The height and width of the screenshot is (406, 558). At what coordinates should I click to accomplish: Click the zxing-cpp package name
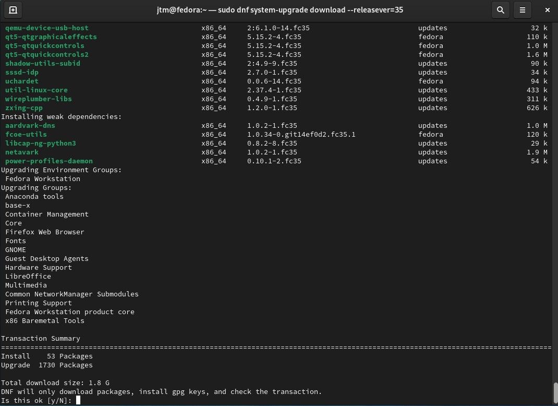click(26, 108)
